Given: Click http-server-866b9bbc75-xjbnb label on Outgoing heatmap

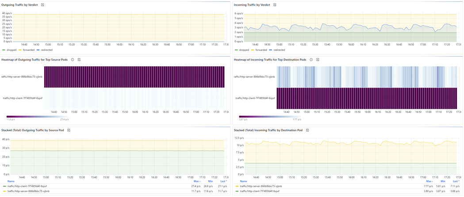Looking at the screenshot, I should (x=23, y=77).
